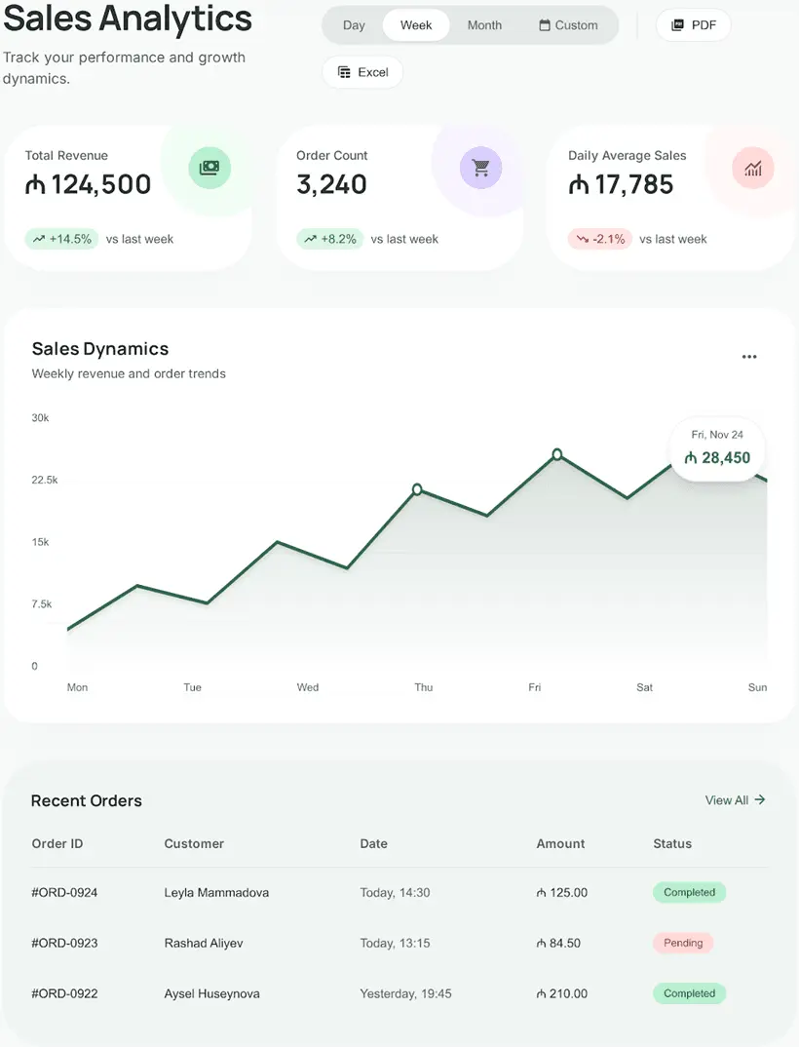Click the 125.00 amount cell

(x=562, y=893)
